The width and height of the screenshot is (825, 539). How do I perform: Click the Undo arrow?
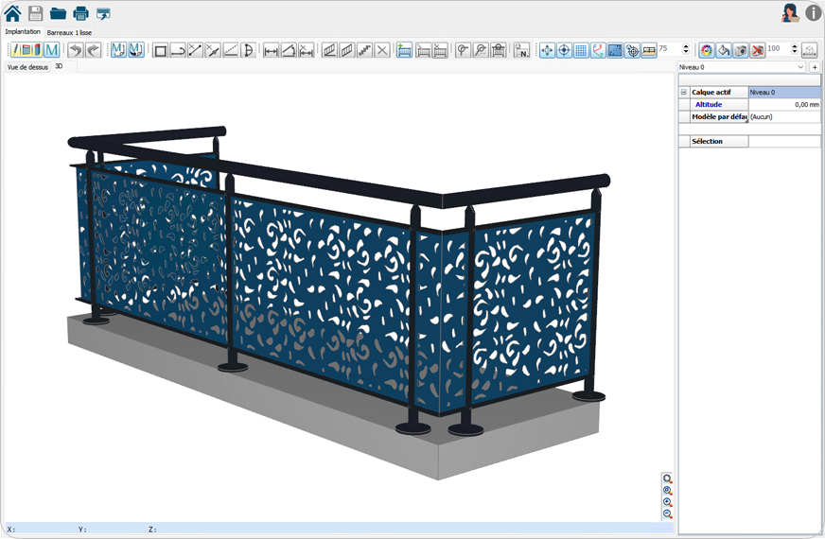click(76, 50)
